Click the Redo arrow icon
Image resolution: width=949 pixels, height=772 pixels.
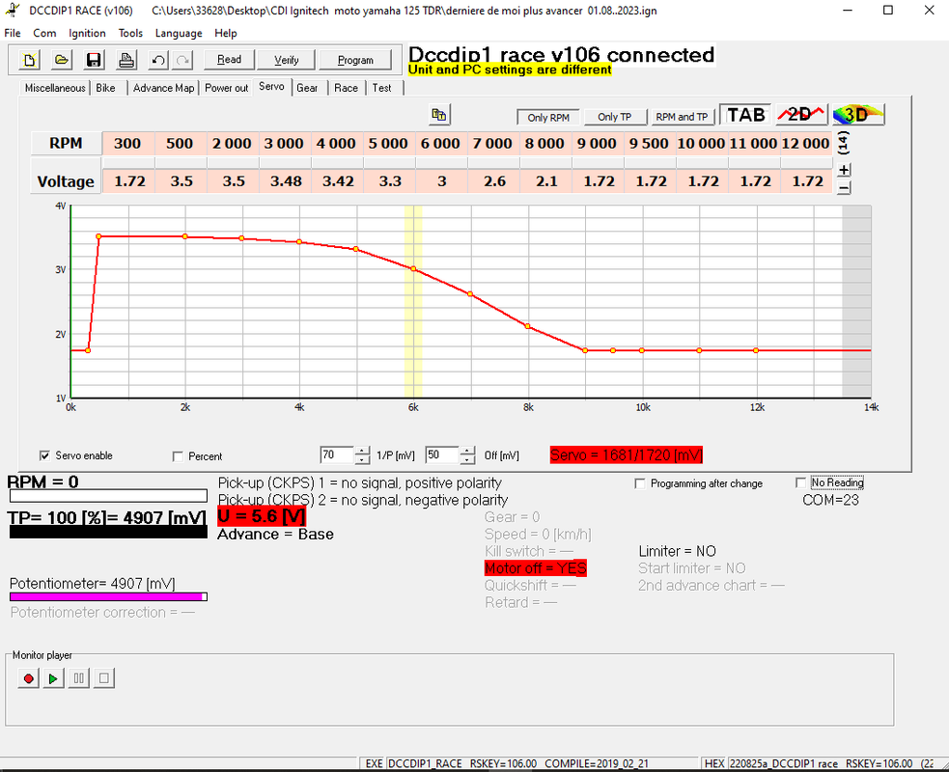(x=182, y=60)
